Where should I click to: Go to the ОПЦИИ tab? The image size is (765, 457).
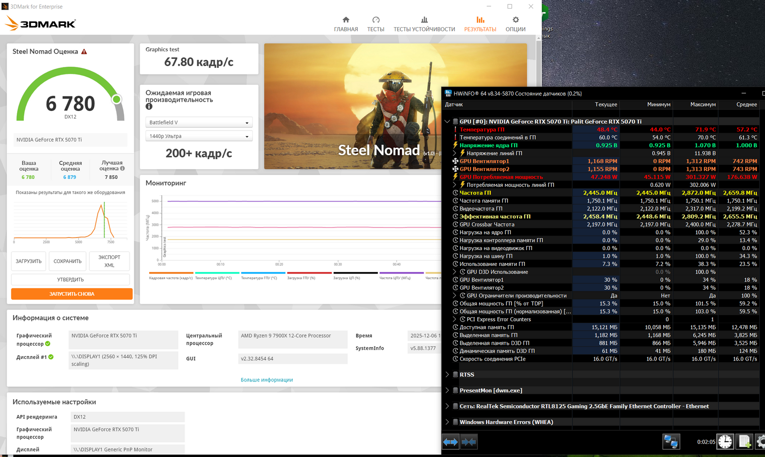515,24
